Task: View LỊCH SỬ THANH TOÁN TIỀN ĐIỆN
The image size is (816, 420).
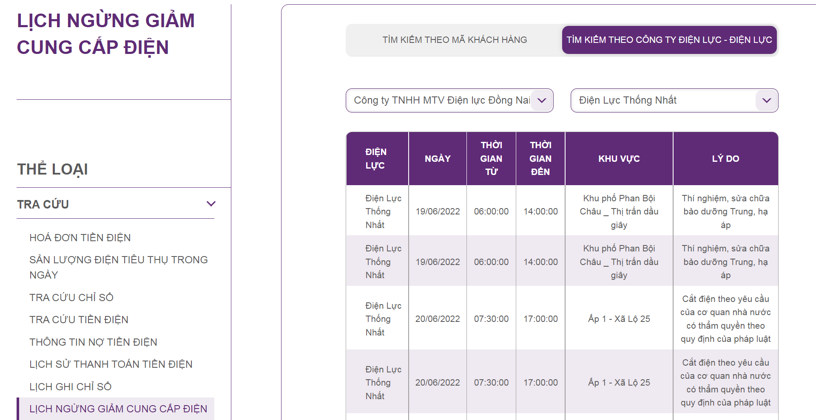Action: point(111,364)
